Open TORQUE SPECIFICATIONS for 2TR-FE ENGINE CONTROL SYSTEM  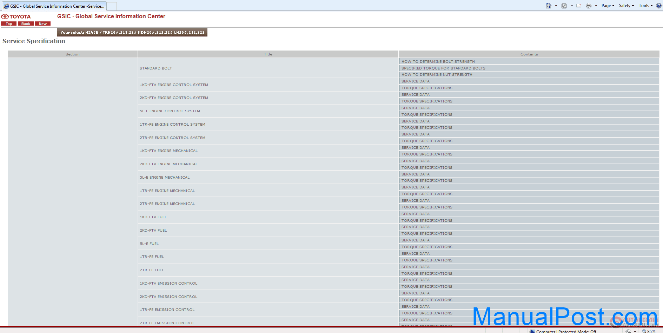click(427, 141)
